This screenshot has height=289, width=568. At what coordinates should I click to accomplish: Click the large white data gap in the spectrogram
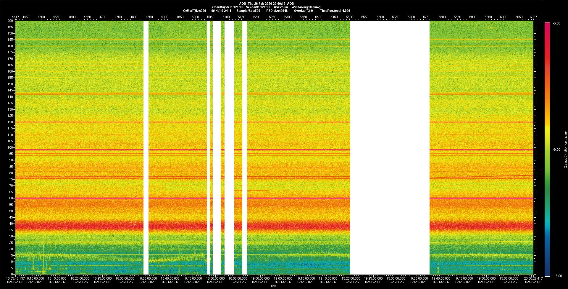point(390,147)
